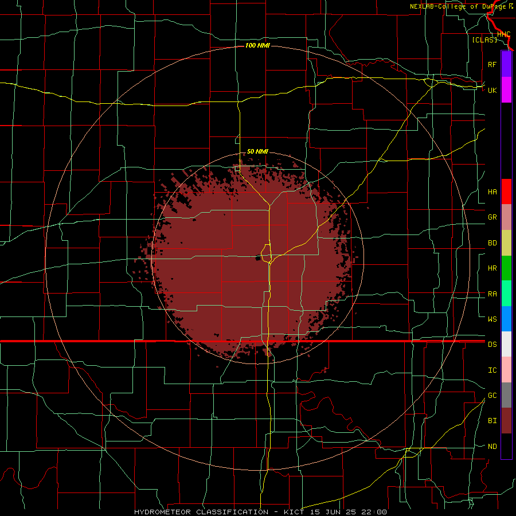Click the ND legend label
This screenshot has width=516, height=516.
pos(492,447)
